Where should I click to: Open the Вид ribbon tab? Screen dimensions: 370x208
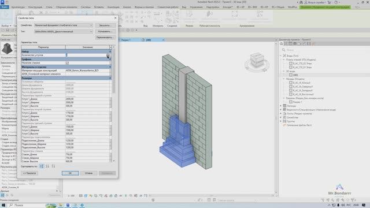click(184, 7)
